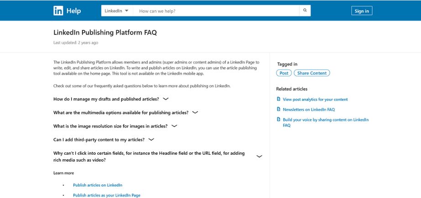The height and width of the screenshot is (198, 421).
Task: Click the LinkedIn Publishing Platform FAQ heading
Action: click(x=105, y=33)
